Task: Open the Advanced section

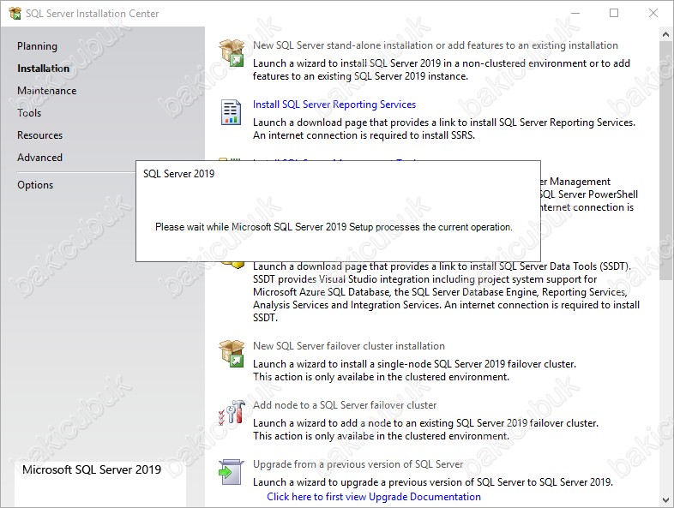Action: pyautogui.click(x=40, y=158)
